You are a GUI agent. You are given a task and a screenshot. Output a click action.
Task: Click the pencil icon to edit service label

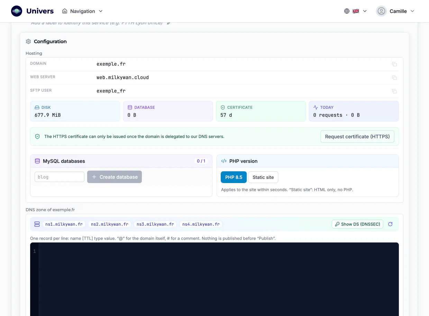[168, 23]
